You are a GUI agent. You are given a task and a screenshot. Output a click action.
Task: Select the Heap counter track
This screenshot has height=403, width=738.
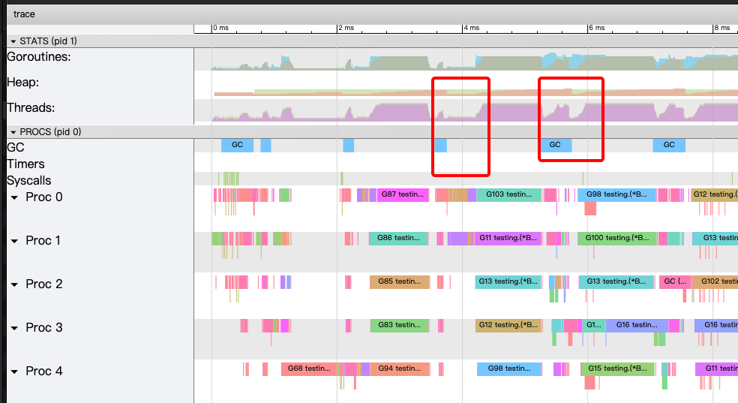pos(466,85)
